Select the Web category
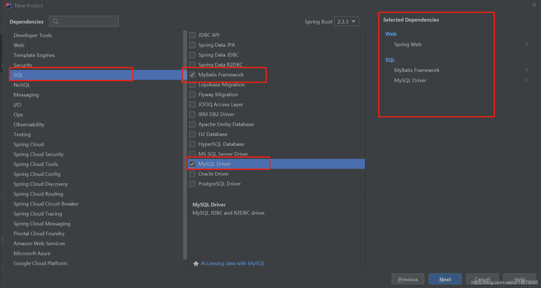541x288 pixels. (97, 45)
